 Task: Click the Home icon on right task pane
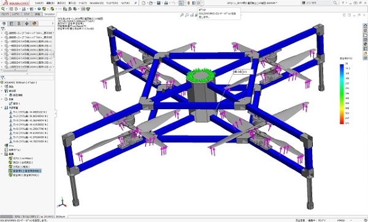tap(365, 26)
